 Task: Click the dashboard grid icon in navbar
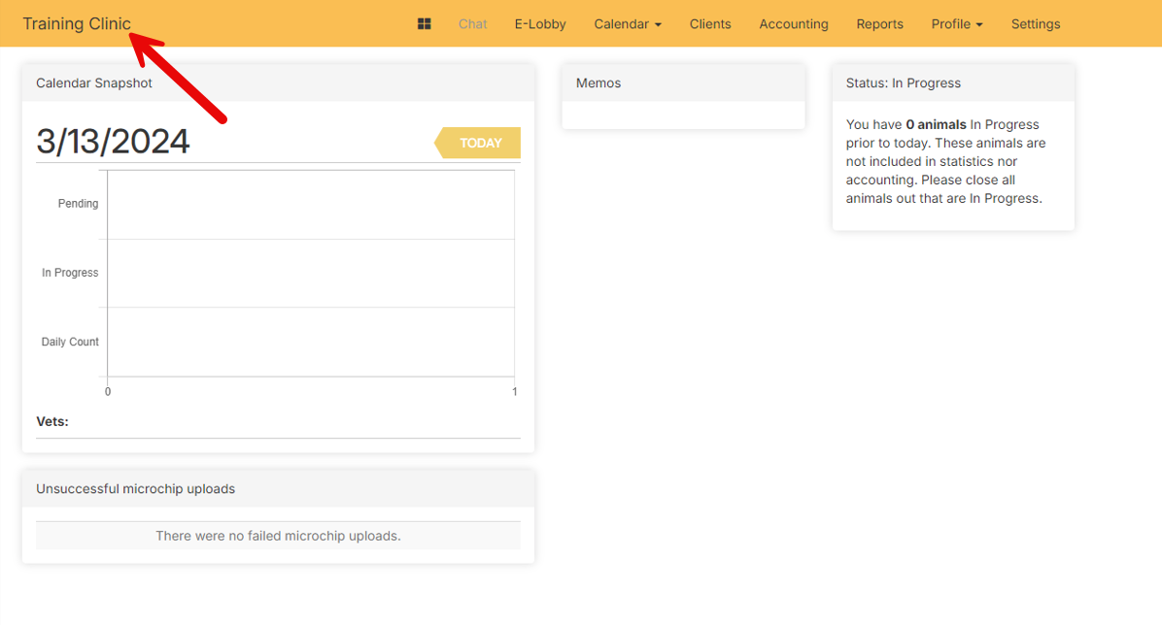pos(424,24)
